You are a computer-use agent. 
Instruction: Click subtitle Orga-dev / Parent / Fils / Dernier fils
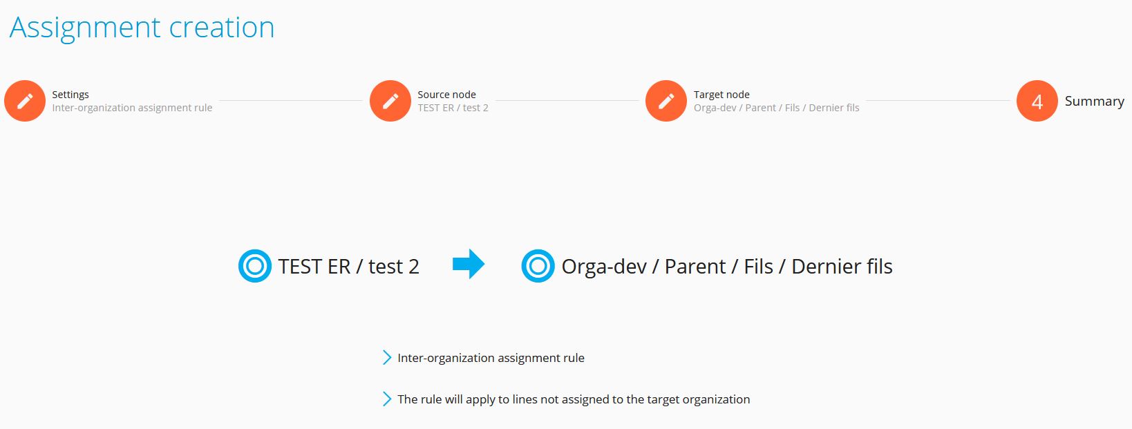[777, 108]
